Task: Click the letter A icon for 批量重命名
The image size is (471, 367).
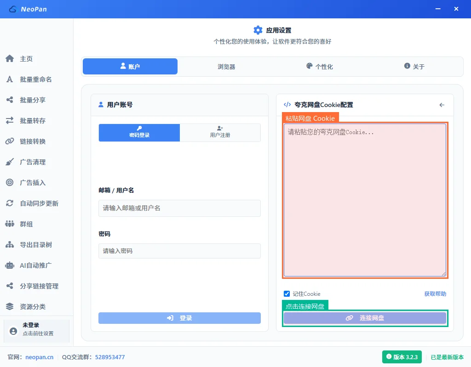Action: 10,79
